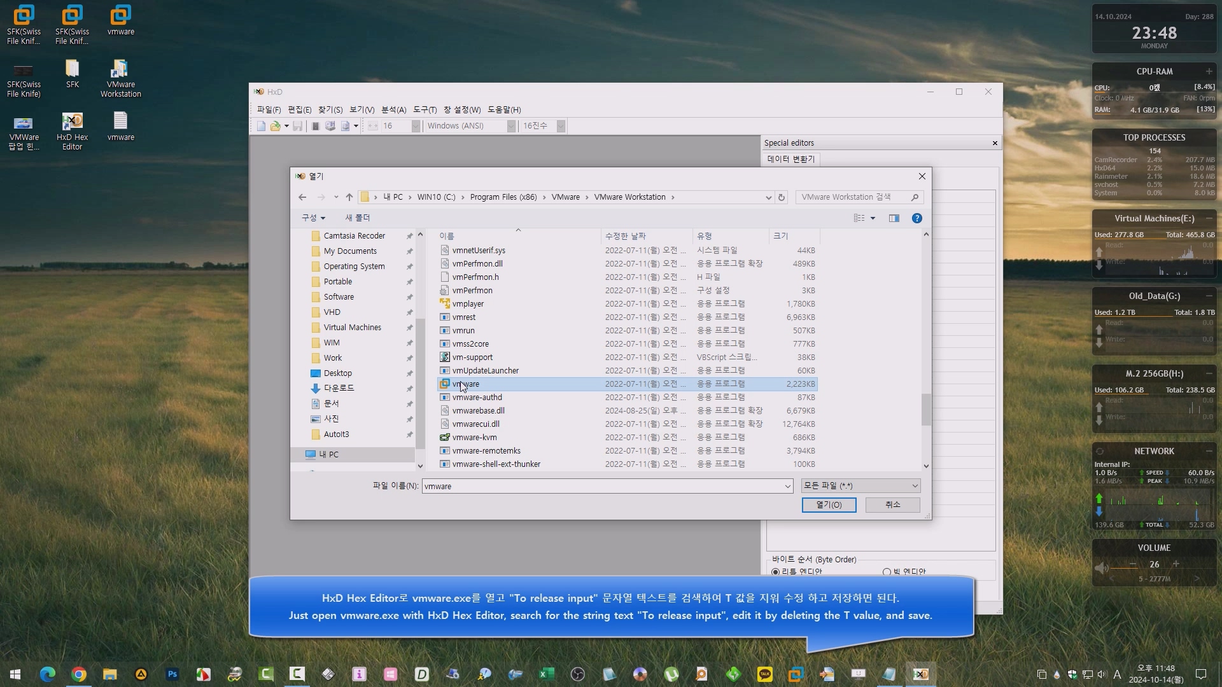
Task: Expand the 구성 organize dropdown
Action: 313,218
